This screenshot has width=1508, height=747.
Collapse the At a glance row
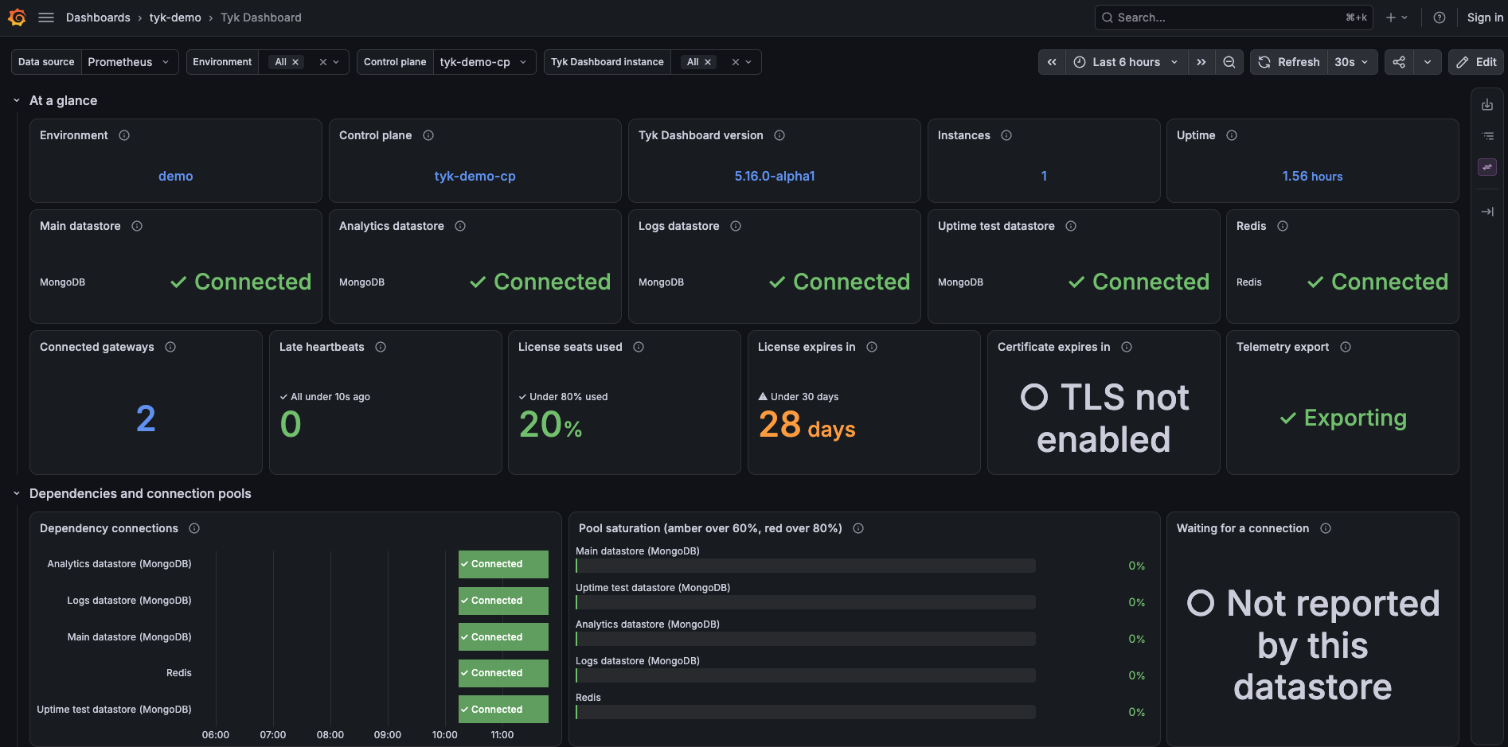(x=17, y=100)
